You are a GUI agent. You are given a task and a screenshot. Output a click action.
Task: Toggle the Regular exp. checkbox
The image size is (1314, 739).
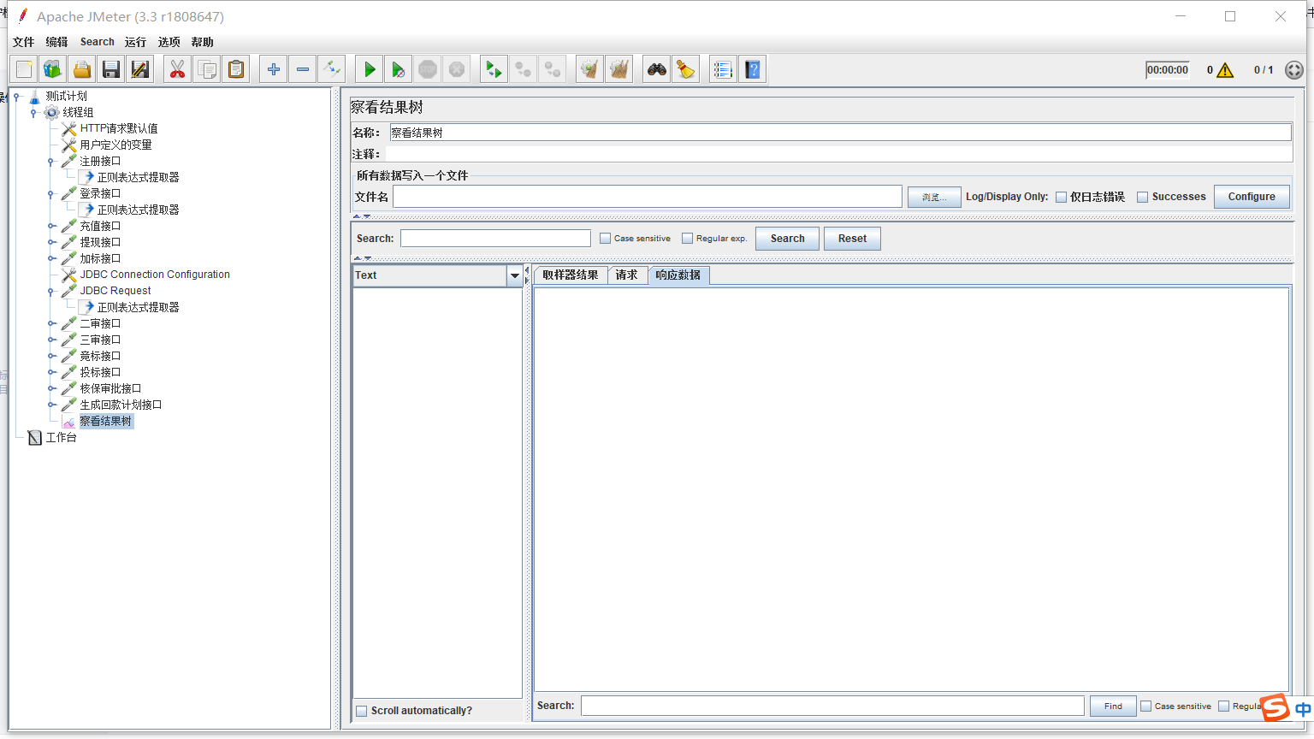click(687, 239)
